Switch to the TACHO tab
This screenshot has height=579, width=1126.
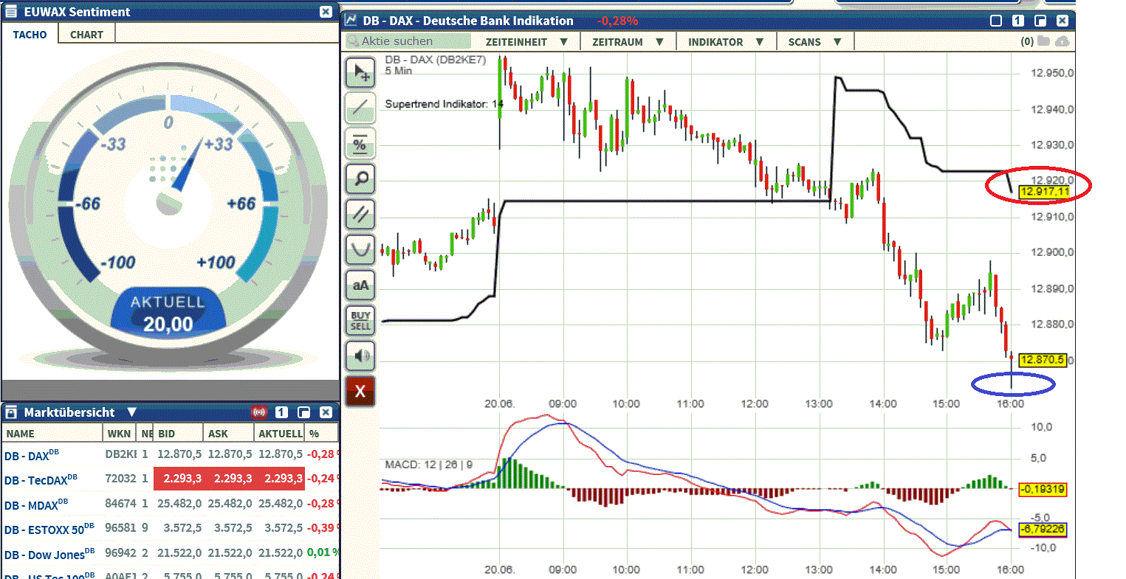pos(30,35)
